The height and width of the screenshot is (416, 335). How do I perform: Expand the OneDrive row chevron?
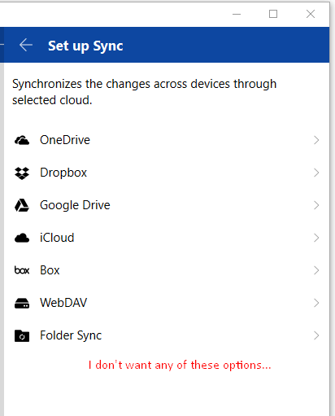pos(316,140)
